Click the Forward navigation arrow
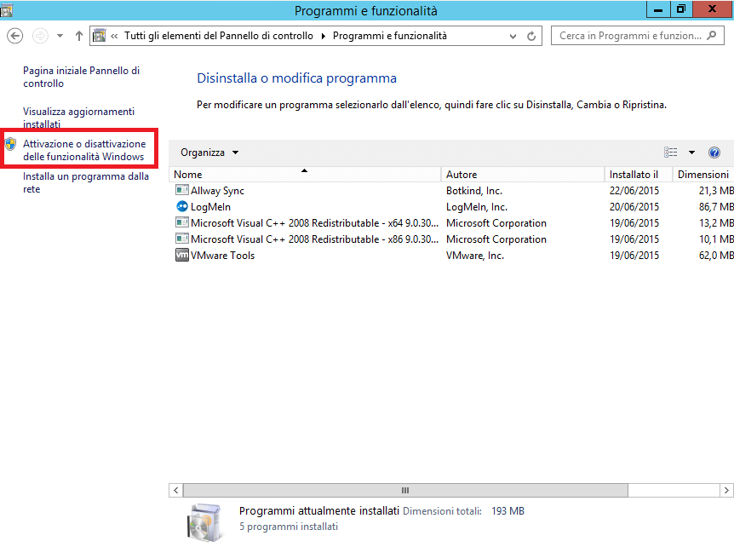The width and height of the screenshot is (734, 547). pos(40,36)
